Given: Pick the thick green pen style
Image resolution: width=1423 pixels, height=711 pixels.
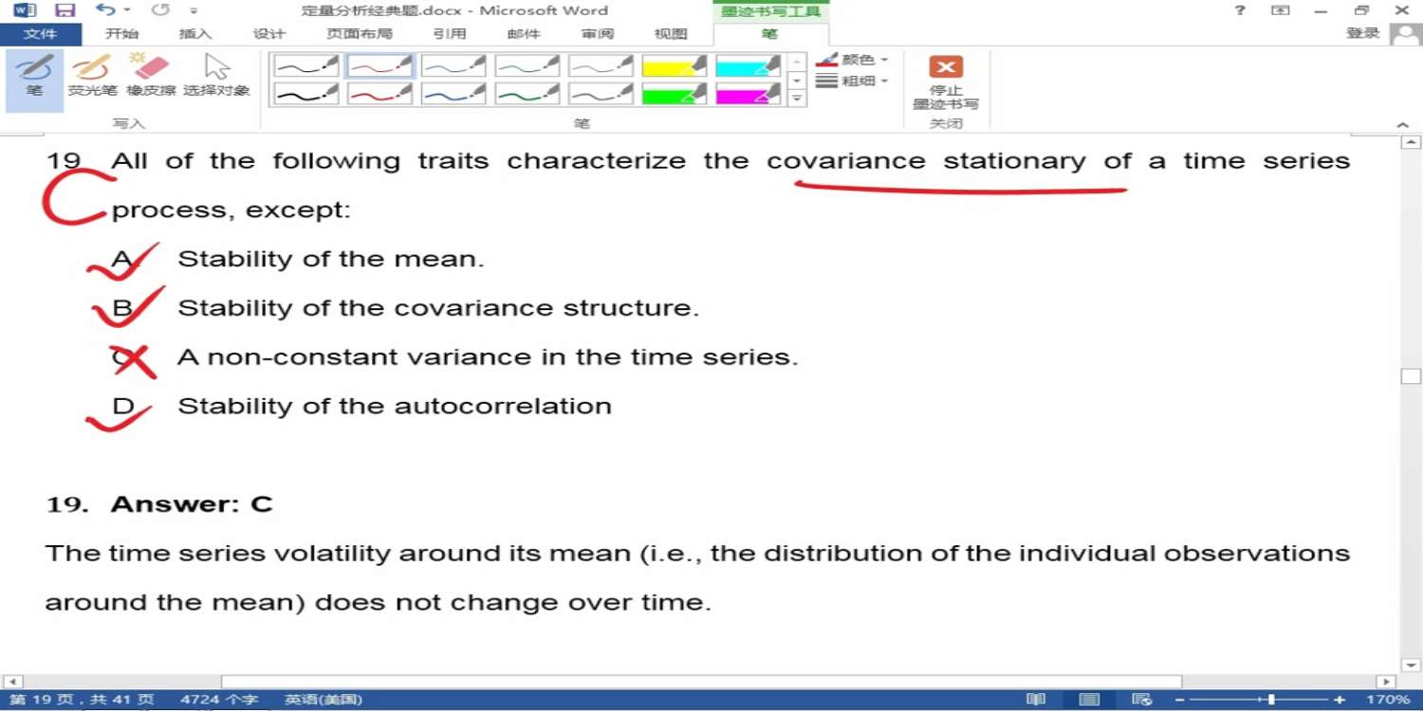Looking at the screenshot, I should pyautogui.click(x=527, y=94).
